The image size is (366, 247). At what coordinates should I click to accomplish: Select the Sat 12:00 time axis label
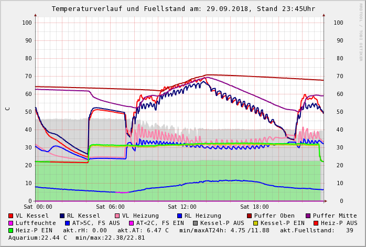pyautogui.click(x=182, y=207)
